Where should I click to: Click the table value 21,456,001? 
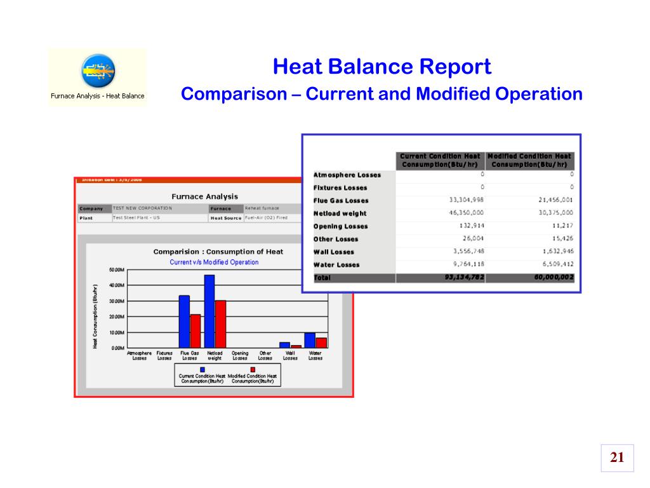click(556, 200)
